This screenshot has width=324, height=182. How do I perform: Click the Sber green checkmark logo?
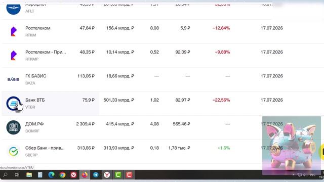pos(14,151)
